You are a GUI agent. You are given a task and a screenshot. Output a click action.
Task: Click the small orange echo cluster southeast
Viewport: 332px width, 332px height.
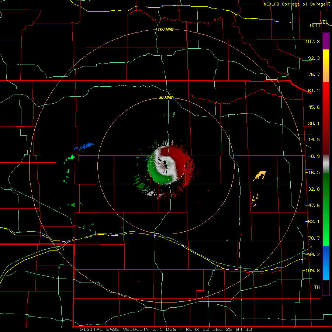[255, 200]
